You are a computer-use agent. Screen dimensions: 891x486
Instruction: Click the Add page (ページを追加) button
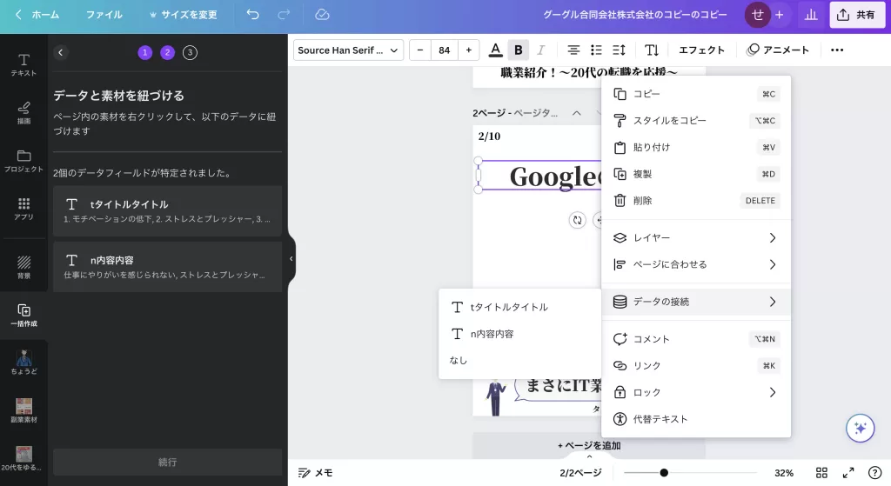point(589,446)
